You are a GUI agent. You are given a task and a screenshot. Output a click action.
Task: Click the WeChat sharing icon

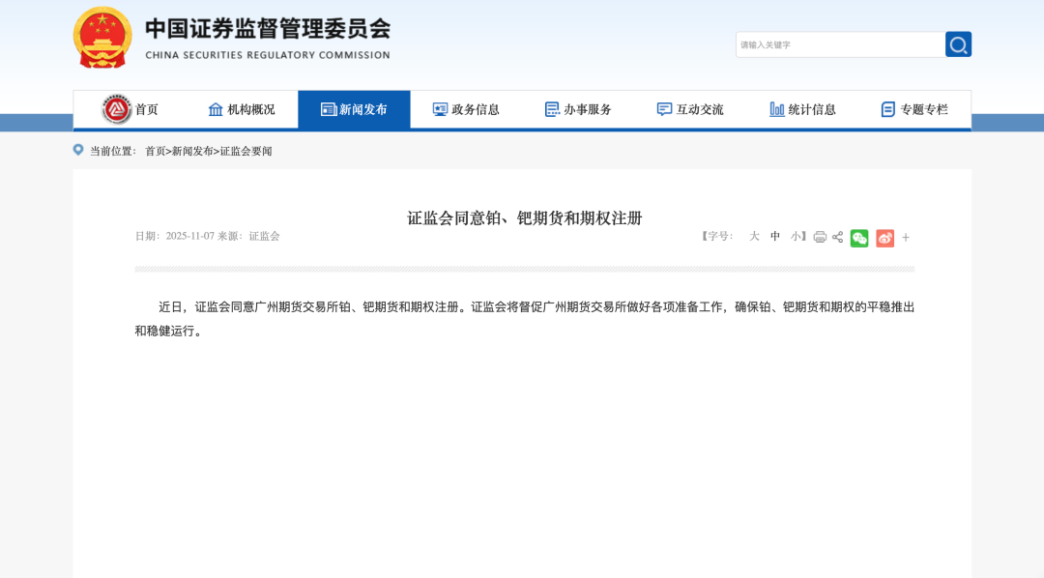tap(859, 237)
